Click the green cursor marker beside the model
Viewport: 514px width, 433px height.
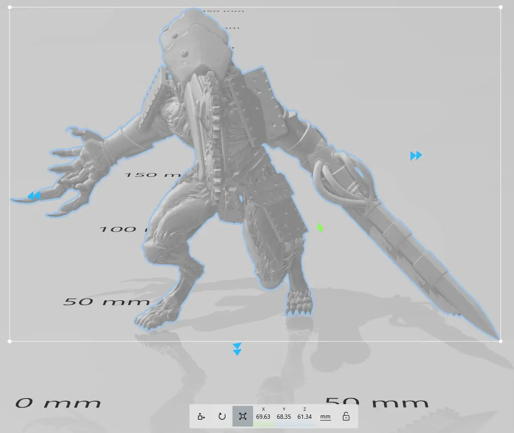tap(320, 227)
